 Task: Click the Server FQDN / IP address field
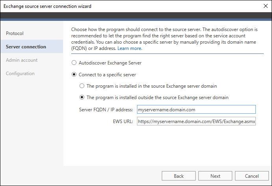coord(196,110)
